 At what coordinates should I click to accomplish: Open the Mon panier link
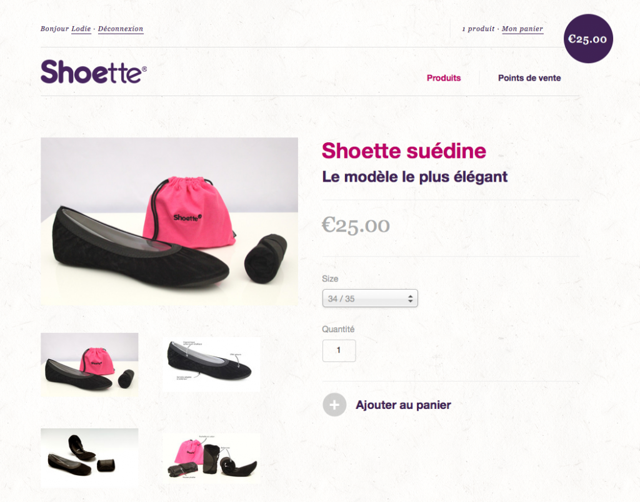click(522, 29)
